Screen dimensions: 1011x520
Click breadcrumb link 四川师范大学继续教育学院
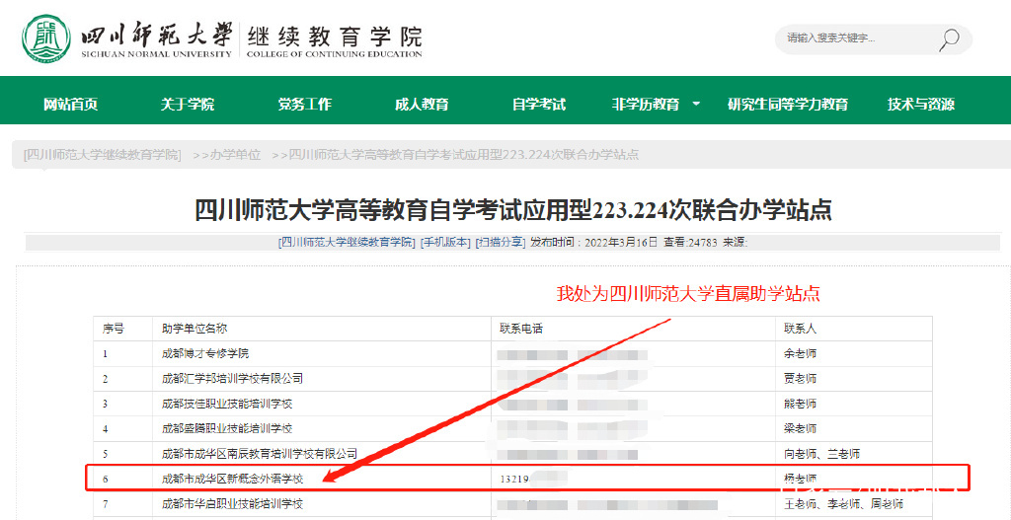point(103,155)
